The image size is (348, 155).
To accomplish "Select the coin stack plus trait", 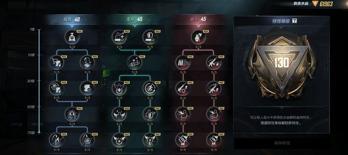I will (87, 88).
